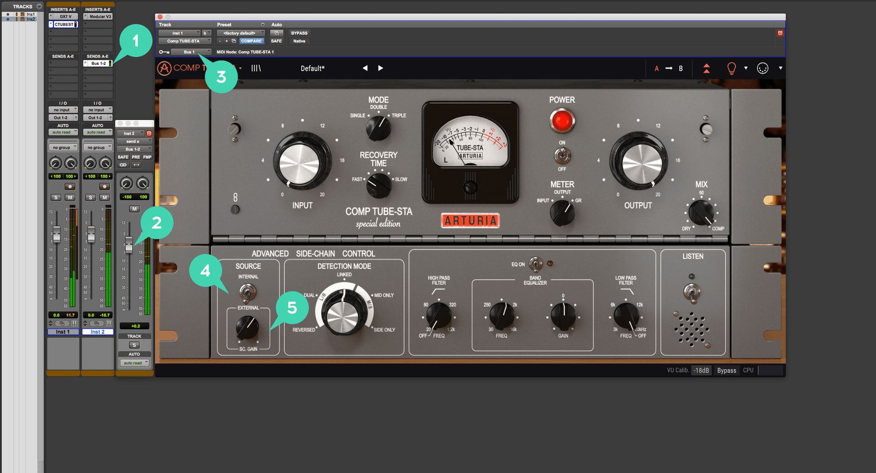Image resolution: width=876 pixels, height=473 pixels.
Task: Open the MIDI connector settings icon
Action: [762, 68]
